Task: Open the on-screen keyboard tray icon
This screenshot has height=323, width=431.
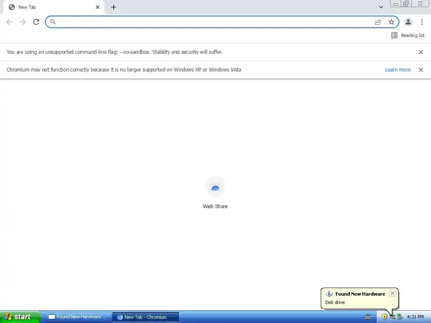Action: (x=368, y=317)
